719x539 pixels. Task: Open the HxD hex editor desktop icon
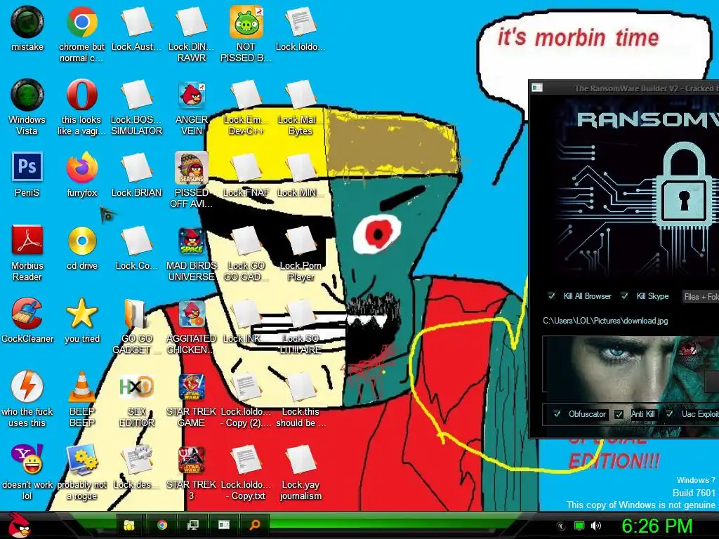tap(136, 387)
